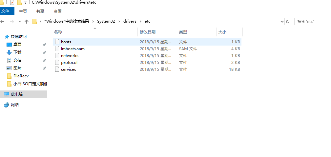Select the networks file
The height and width of the screenshot is (157, 331).
147,56
